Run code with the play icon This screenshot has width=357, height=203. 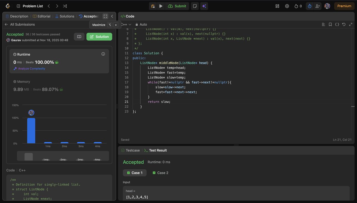(161, 6)
